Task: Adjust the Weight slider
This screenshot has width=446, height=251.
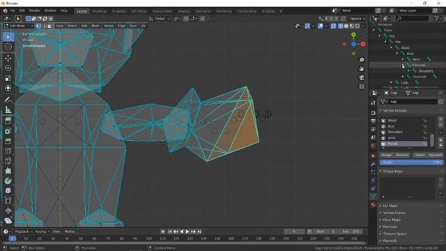Action: (x=411, y=162)
